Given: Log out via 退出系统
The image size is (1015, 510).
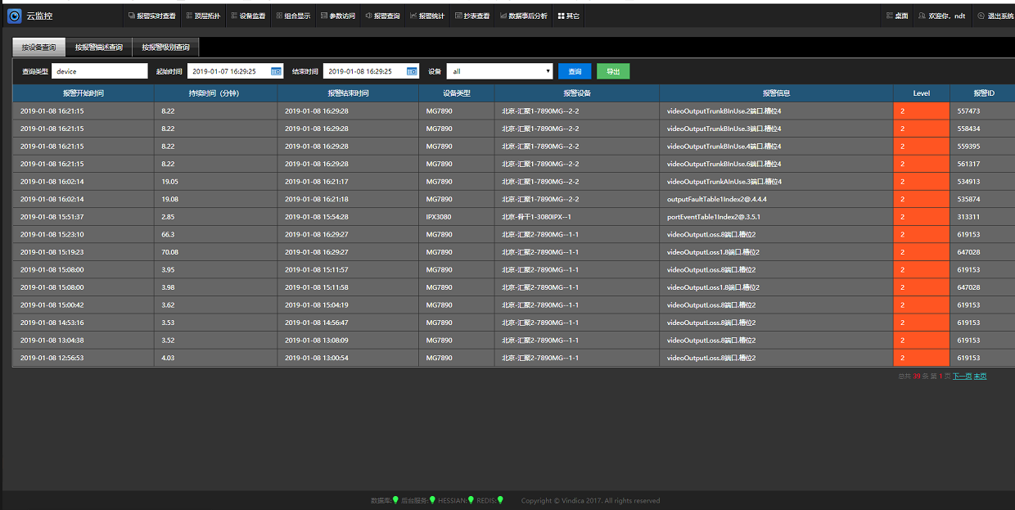Looking at the screenshot, I should (x=995, y=16).
